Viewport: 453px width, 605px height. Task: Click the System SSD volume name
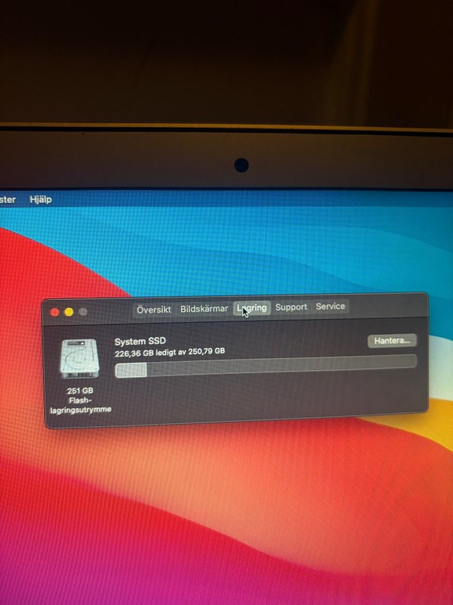[x=140, y=341]
